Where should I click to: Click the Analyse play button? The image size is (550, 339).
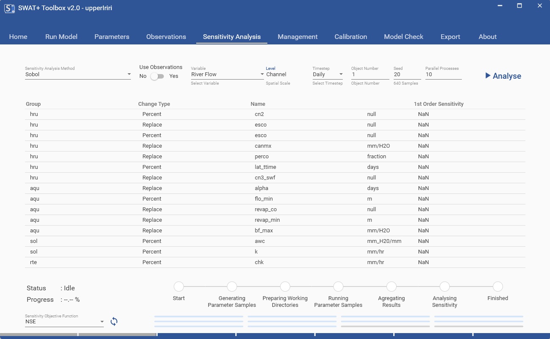click(503, 76)
